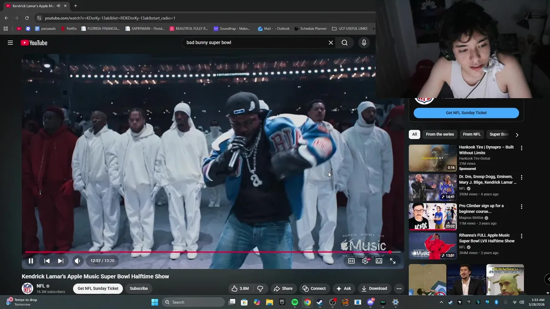Image resolution: width=550 pixels, height=309 pixels.
Task: Open the Chrome apps grid shortcut
Action: coord(6,29)
